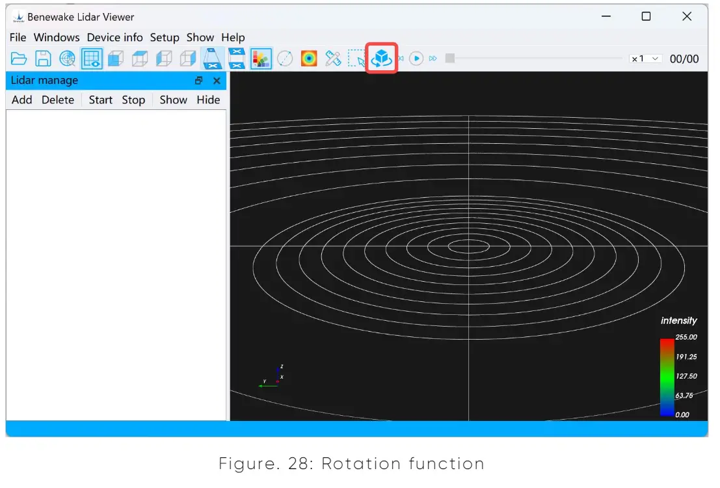
Task: Open the Windows menu
Action: tap(57, 37)
